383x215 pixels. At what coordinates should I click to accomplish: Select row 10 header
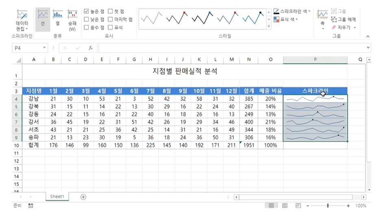coord(16,146)
